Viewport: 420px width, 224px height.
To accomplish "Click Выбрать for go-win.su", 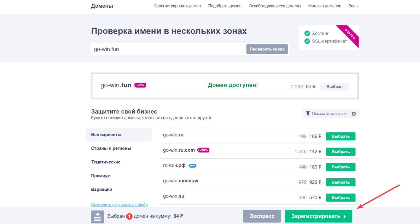I will pos(341,198).
